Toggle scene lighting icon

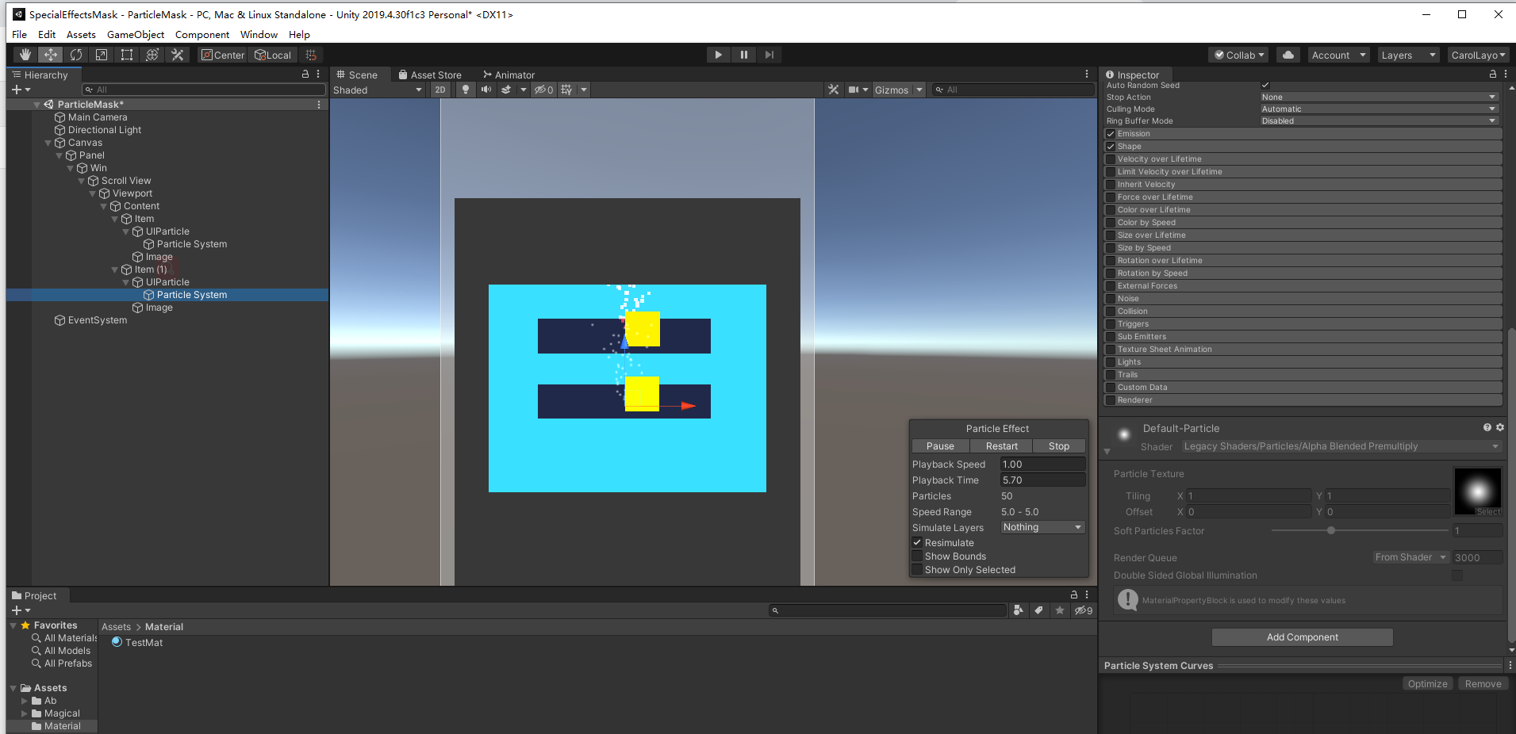466,90
